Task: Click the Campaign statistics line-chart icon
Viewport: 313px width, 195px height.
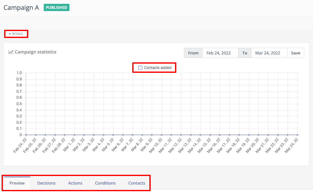Action: [x=11, y=52]
